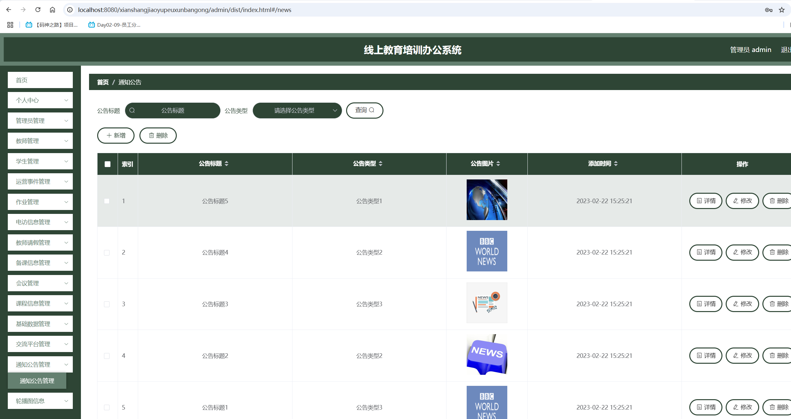Open browser apps grid icon
This screenshot has width=791, height=419.
coord(10,25)
